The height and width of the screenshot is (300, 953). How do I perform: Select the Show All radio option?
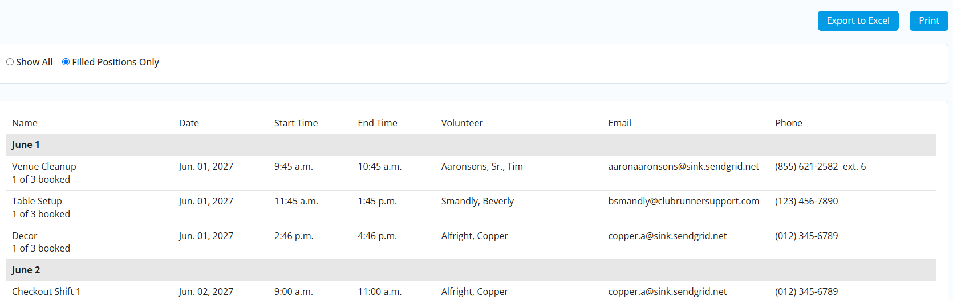click(10, 62)
